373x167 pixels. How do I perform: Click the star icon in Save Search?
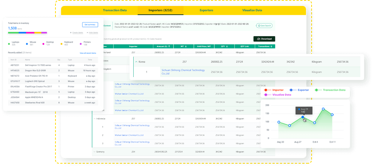tap(259, 26)
